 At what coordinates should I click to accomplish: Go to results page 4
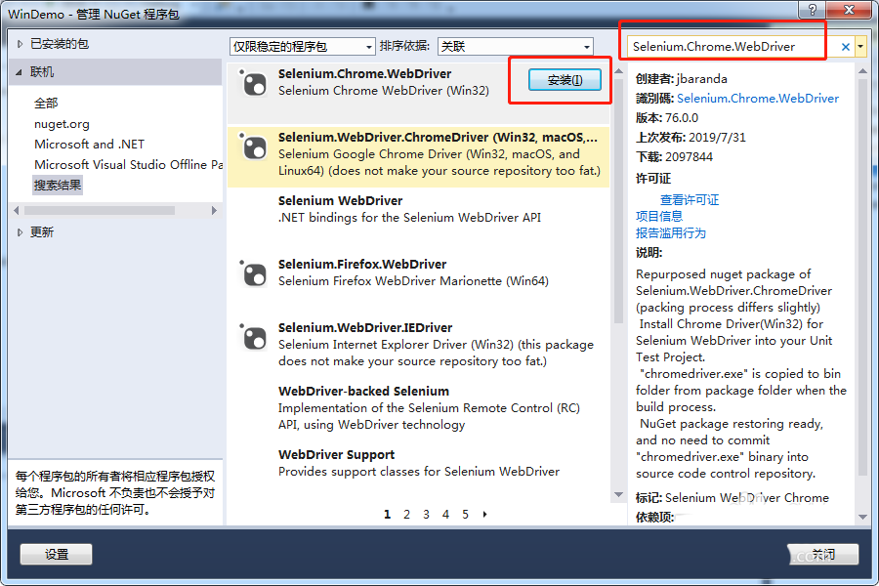click(x=445, y=515)
